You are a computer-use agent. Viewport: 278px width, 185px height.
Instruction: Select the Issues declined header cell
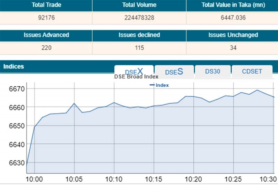(x=139, y=35)
